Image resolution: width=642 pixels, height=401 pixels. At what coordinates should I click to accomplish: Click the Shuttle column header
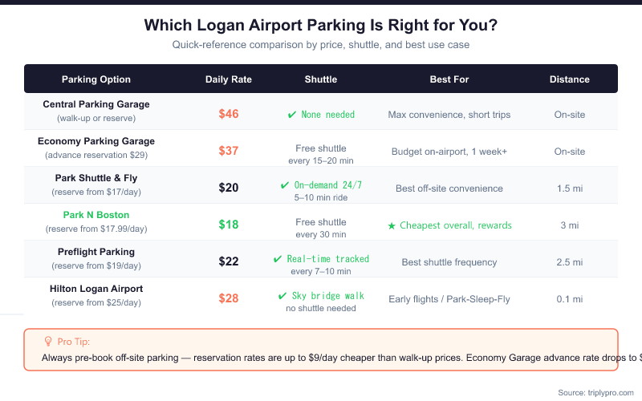pyautogui.click(x=321, y=79)
